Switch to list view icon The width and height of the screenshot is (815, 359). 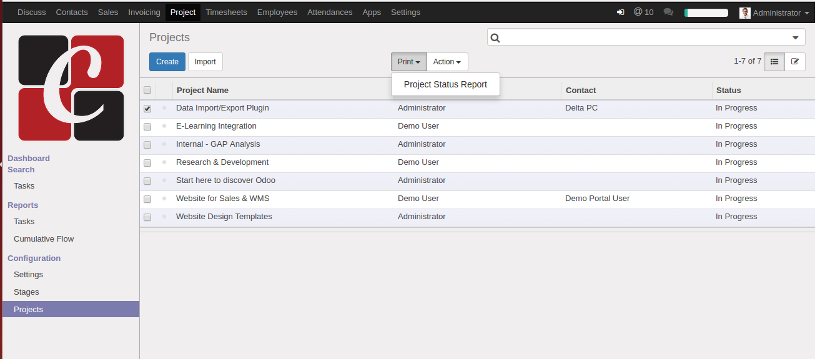(774, 62)
